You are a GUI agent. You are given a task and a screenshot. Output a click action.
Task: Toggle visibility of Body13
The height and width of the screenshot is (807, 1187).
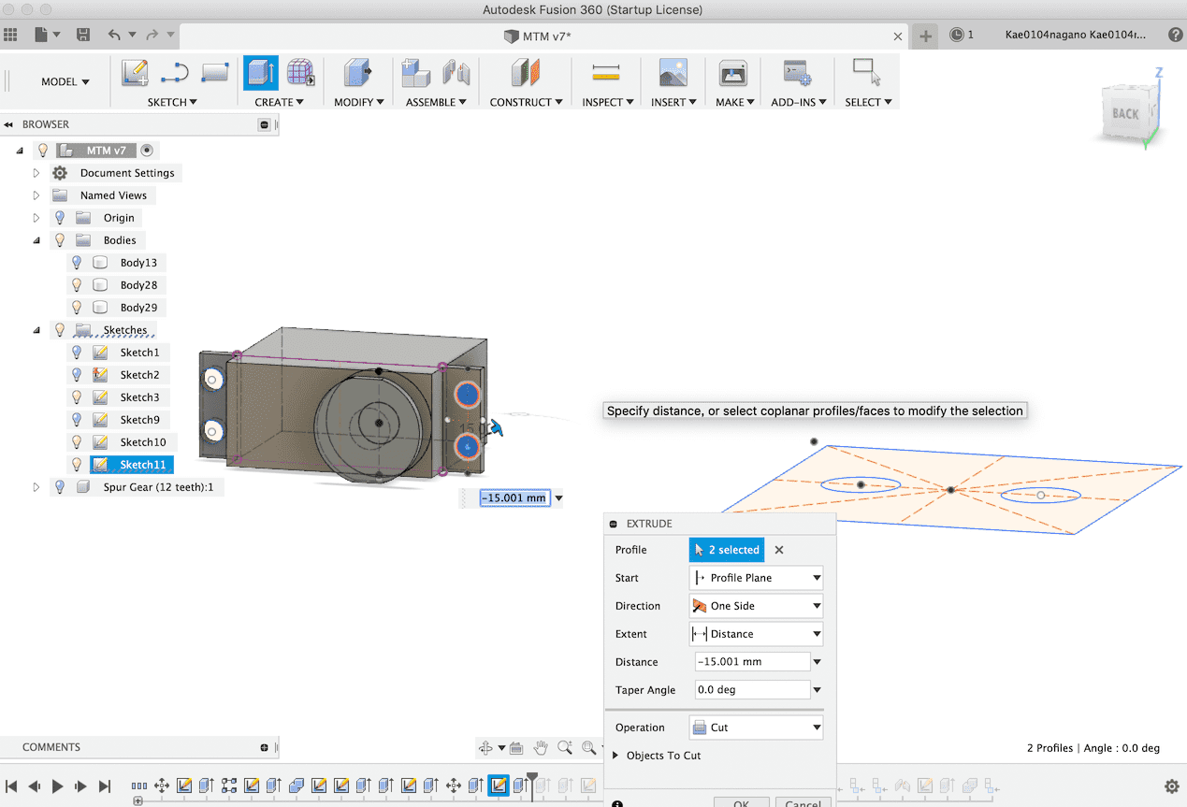(78, 263)
